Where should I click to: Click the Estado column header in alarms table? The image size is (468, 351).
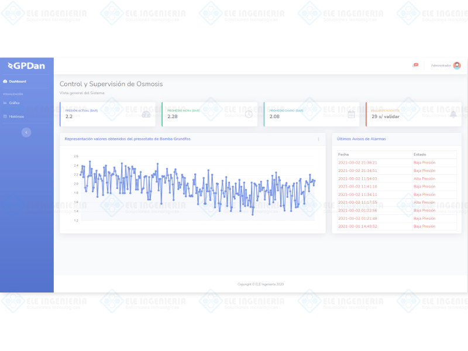coord(419,154)
